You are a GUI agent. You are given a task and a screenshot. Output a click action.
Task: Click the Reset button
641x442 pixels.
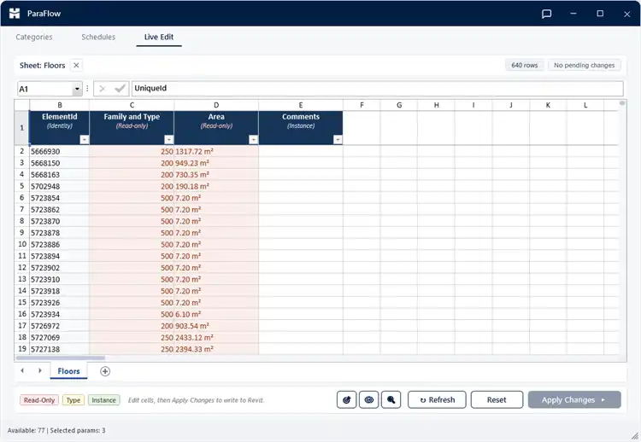pyautogui.click(x=497, y=400)
